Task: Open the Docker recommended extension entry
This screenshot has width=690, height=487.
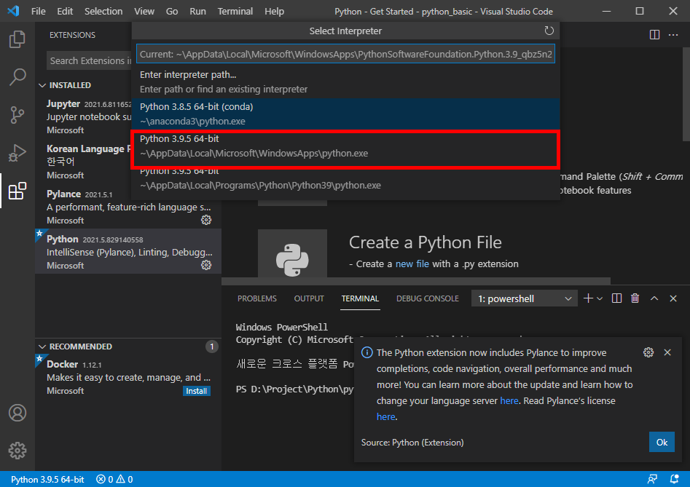Action: 128,377
